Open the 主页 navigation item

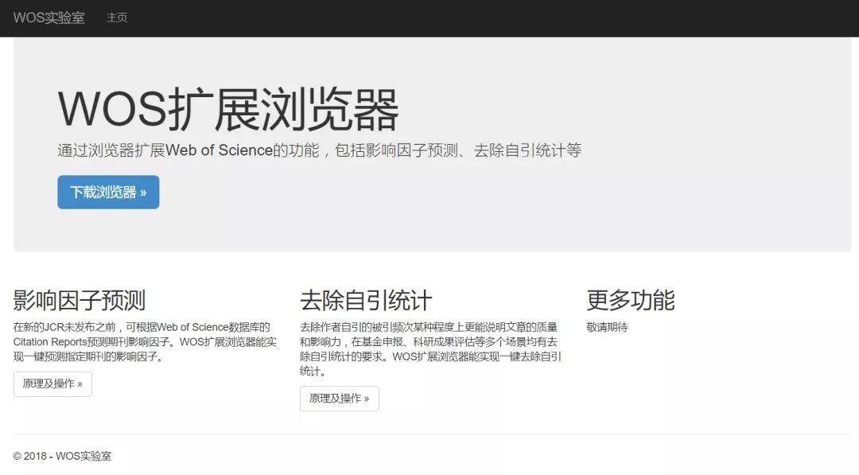click(117, 18)
